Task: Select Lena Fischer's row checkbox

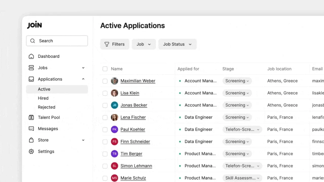Action: [105, 117]
